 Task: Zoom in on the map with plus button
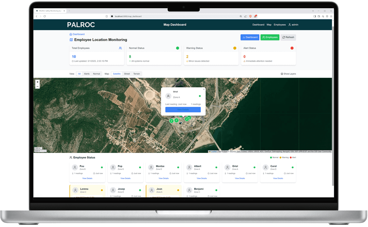(x=37, y=82)
